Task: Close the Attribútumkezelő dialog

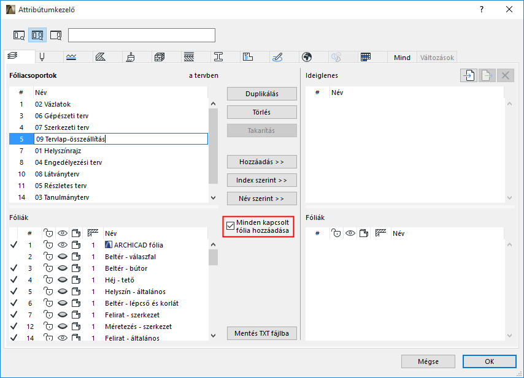Action: 509,9
